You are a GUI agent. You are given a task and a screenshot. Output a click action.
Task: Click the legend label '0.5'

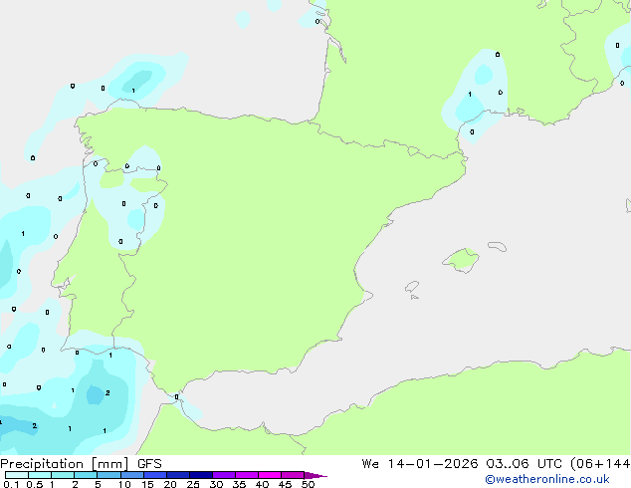pos(34,484)
